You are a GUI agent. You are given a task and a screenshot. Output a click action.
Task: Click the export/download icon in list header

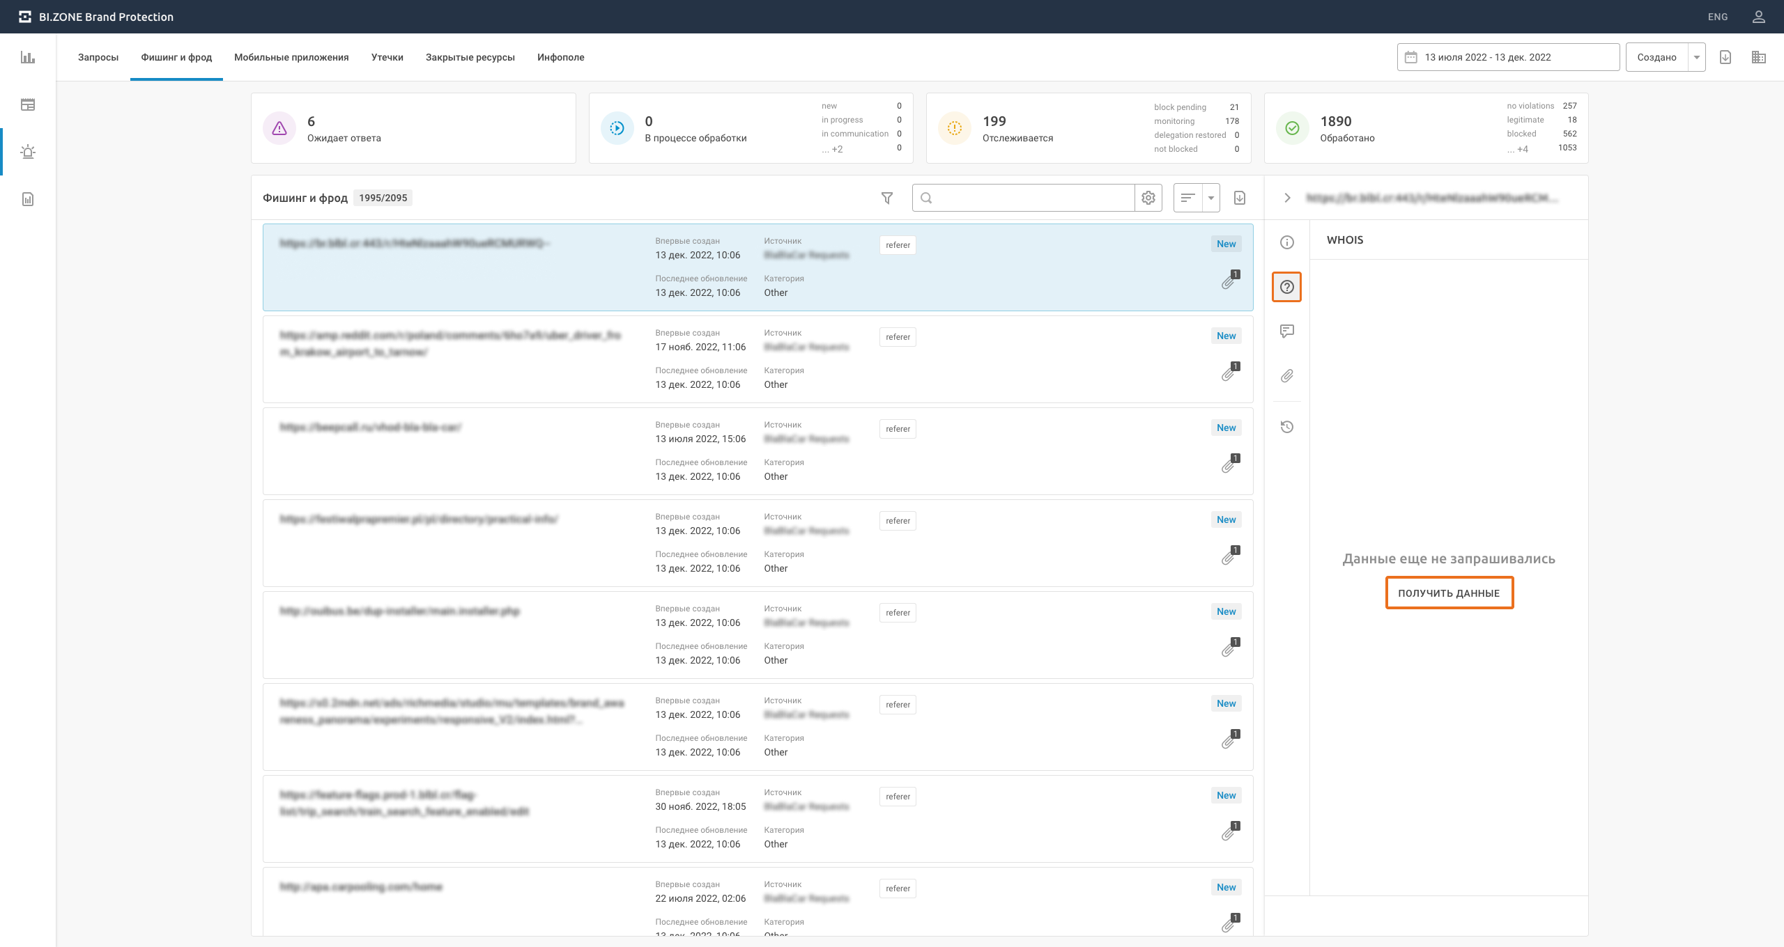(1240, 197)
